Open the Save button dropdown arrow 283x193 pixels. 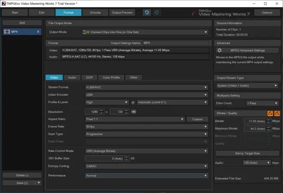point(39,183)
